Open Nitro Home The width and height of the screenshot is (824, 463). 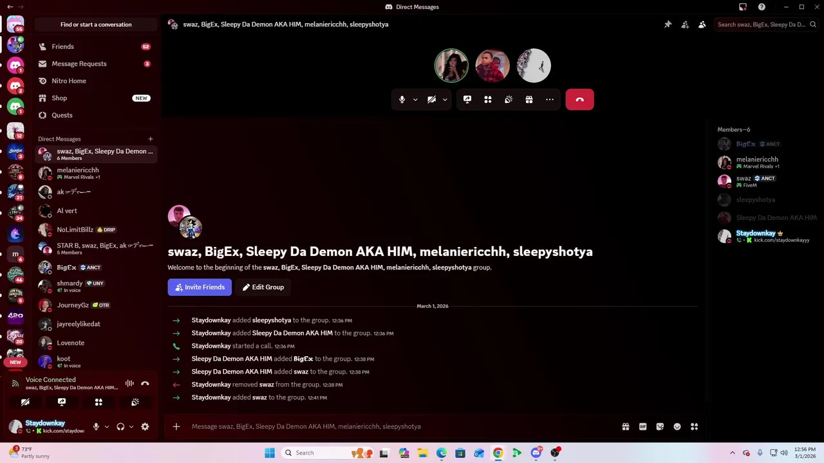(x=95, y=81)
